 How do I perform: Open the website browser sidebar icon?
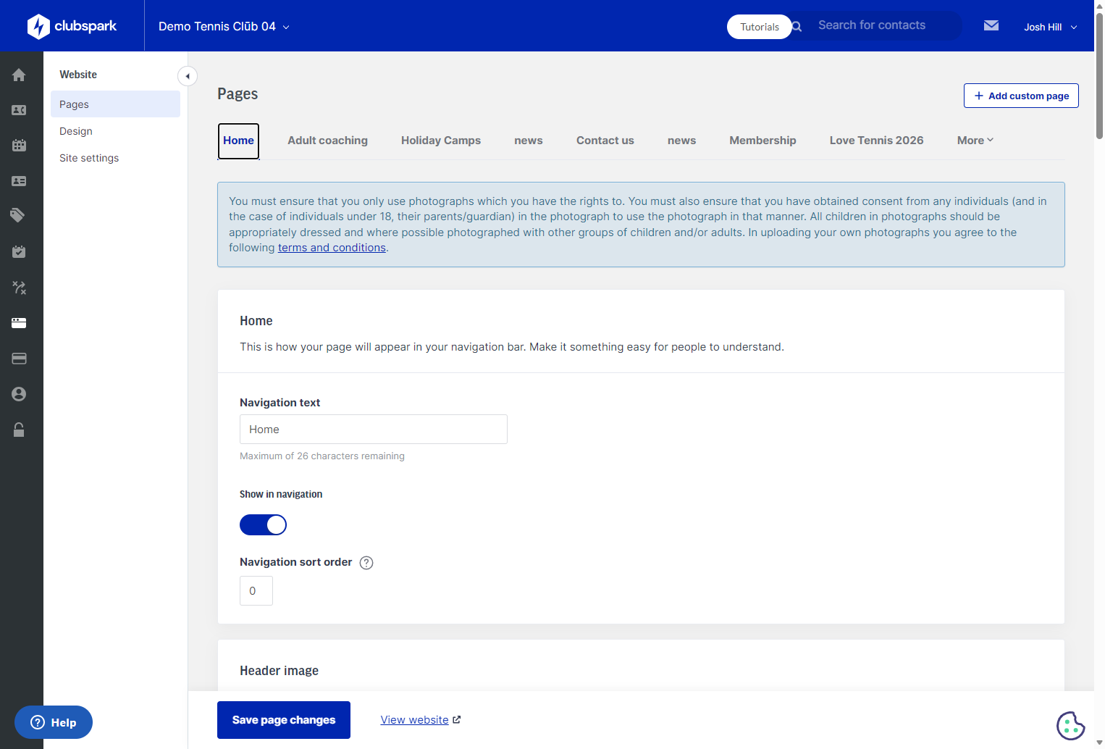[19, 323]
